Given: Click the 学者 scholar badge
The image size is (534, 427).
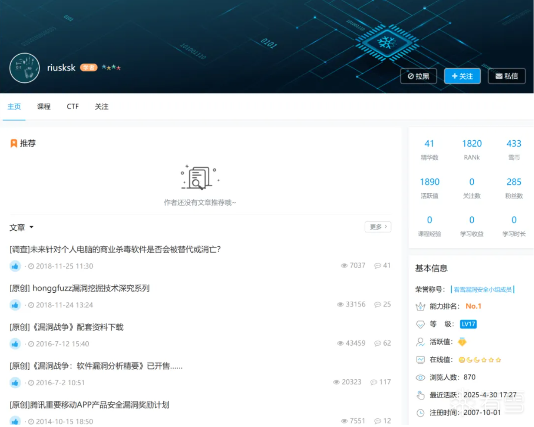Looking at the screenshot, I should tap(89, 68).
